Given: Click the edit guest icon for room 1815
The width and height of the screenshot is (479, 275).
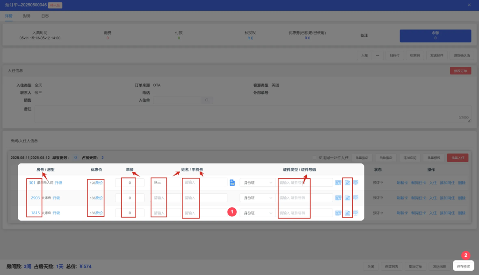Looking at the screenshot, I should point(347,213).
